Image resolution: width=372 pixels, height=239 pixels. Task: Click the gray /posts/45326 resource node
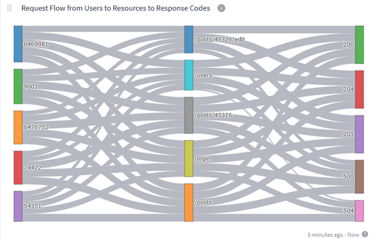189,115
